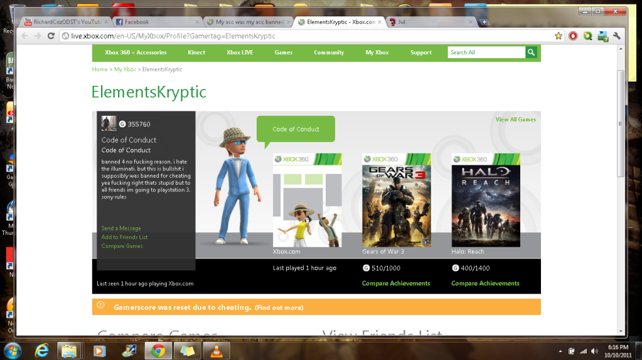The image size is (642, 360).
Task: Click Add to Friends List link
Action: tap(124, 237)
